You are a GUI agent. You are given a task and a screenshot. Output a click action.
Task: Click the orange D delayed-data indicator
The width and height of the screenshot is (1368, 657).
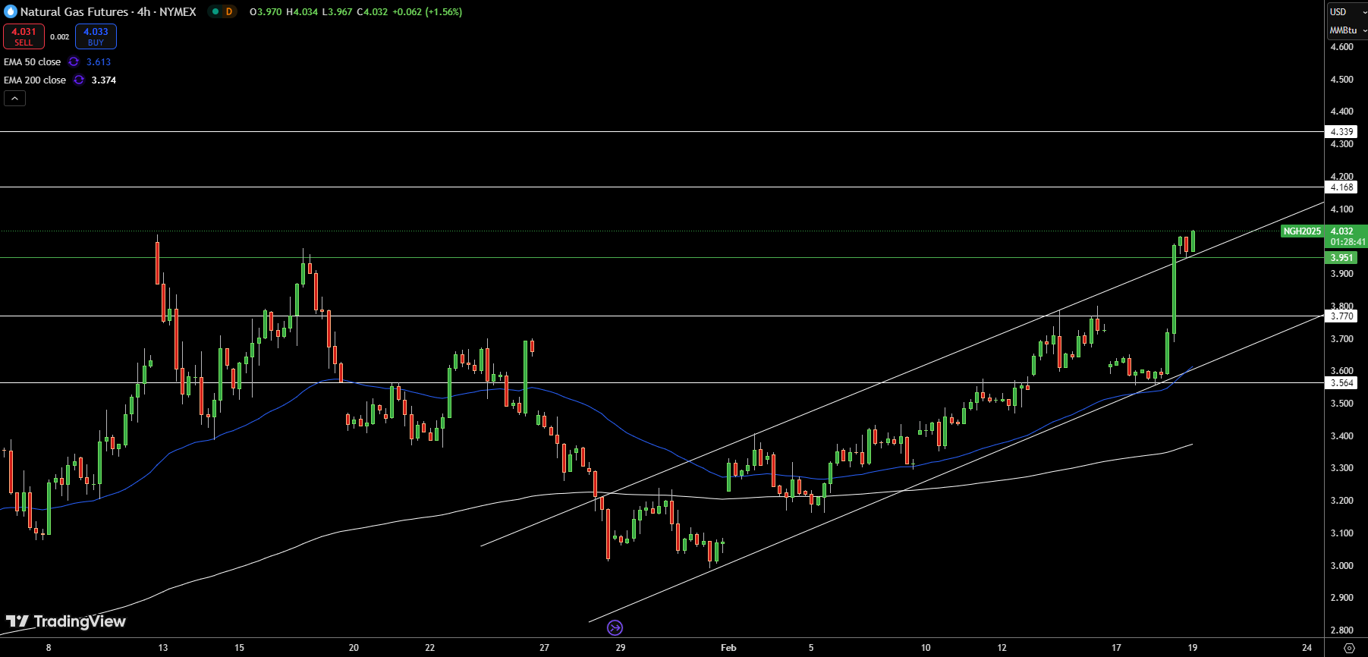(x=229, y=11)
